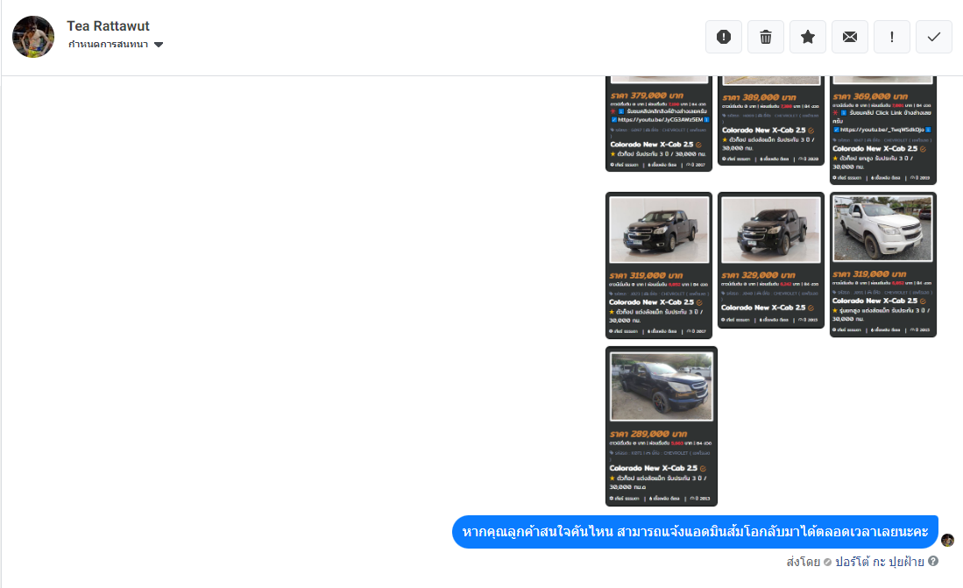Open sender link ปอร์โต้ กะ ปุยฝ้าย
The height and width of the screenshot is (588, 963).
coord(879,562)
